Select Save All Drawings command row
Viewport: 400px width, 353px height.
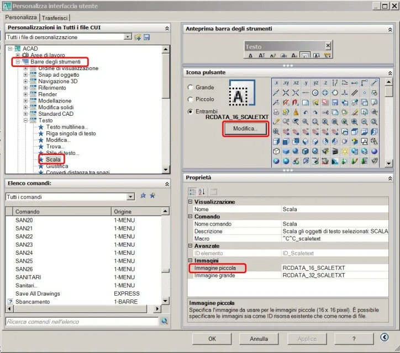(83, 293)
